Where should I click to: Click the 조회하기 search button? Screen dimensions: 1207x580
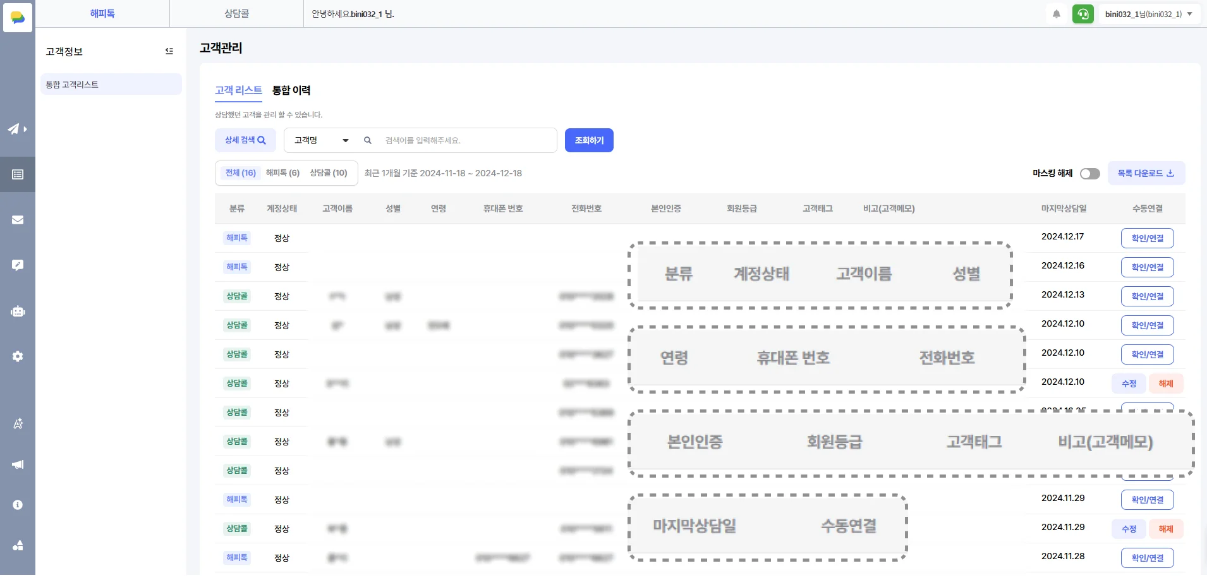pos(588,140)
